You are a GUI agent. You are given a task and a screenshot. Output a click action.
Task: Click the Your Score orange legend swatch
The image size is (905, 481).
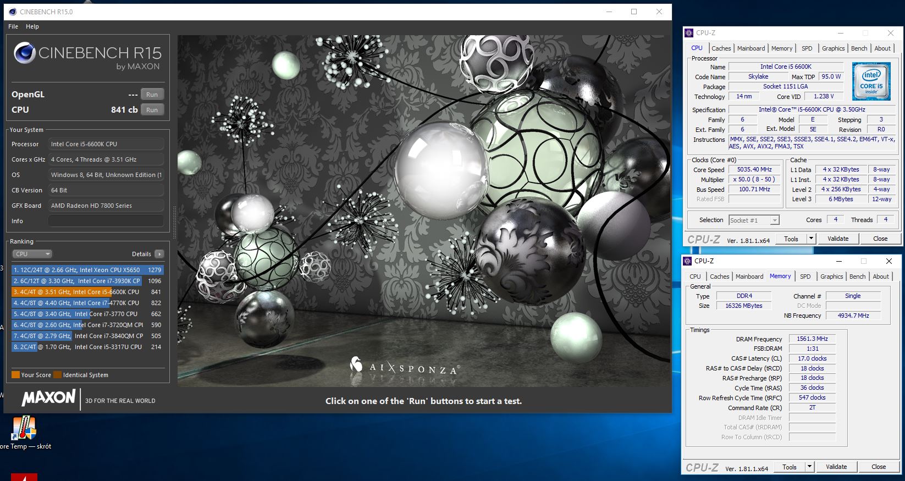(15, 375)
